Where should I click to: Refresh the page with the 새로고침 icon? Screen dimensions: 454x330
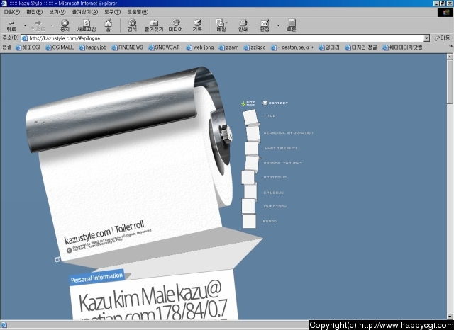pyautogui.click(x=87, y=25)
